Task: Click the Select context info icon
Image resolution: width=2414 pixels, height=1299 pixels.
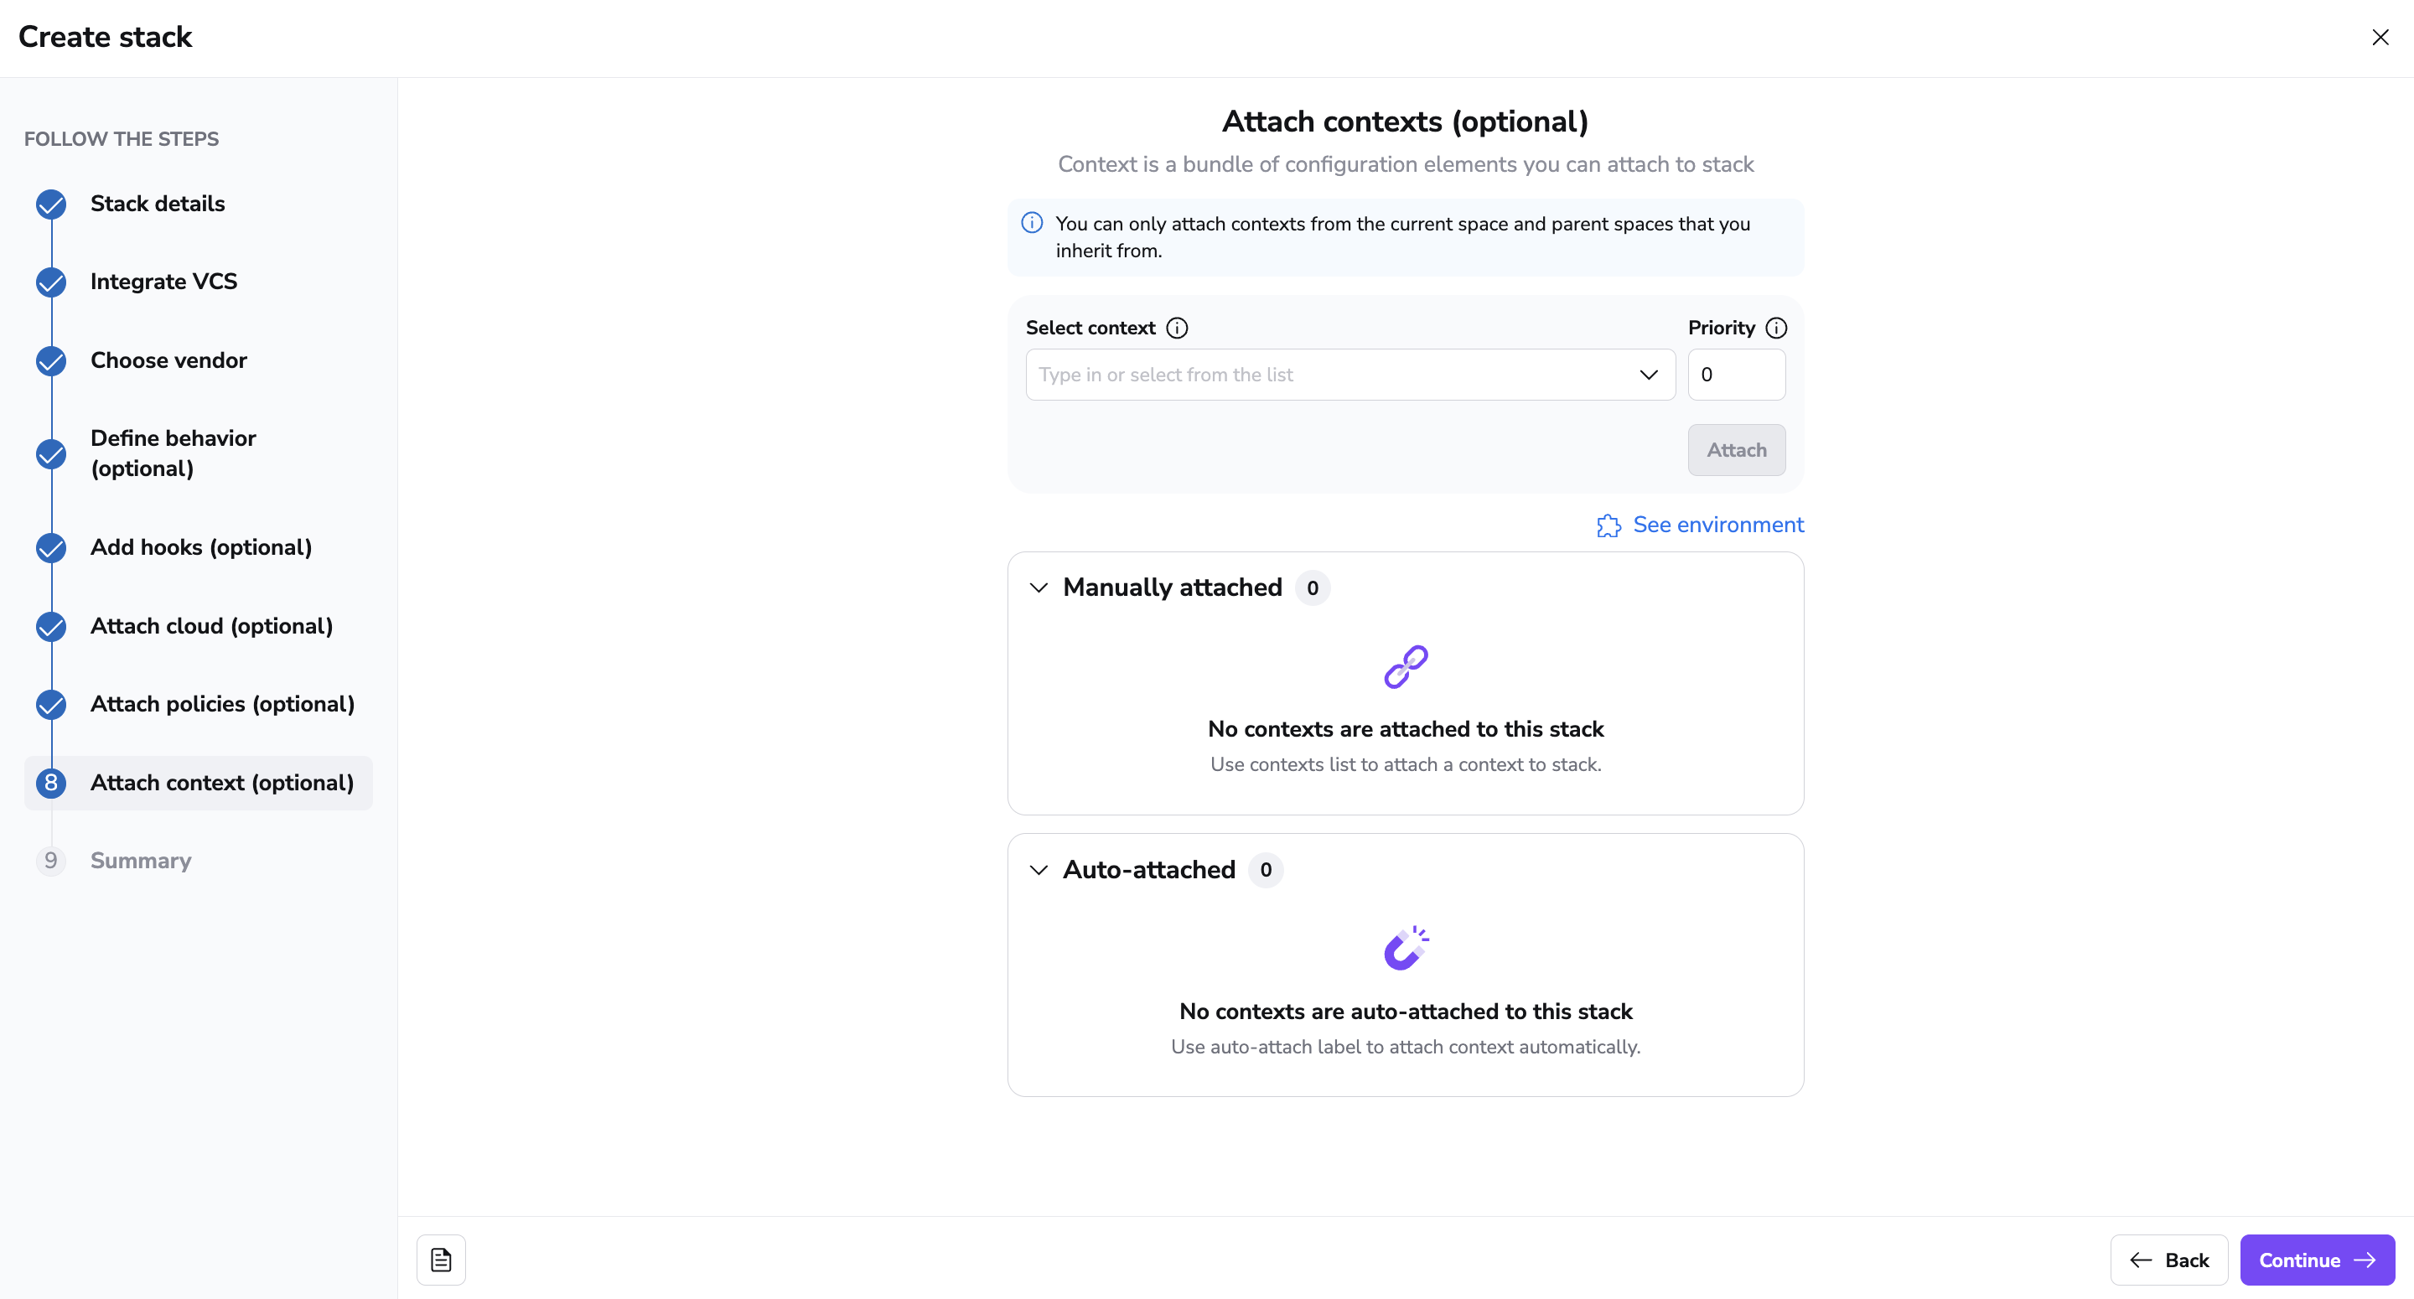Action: (1177, 328)
